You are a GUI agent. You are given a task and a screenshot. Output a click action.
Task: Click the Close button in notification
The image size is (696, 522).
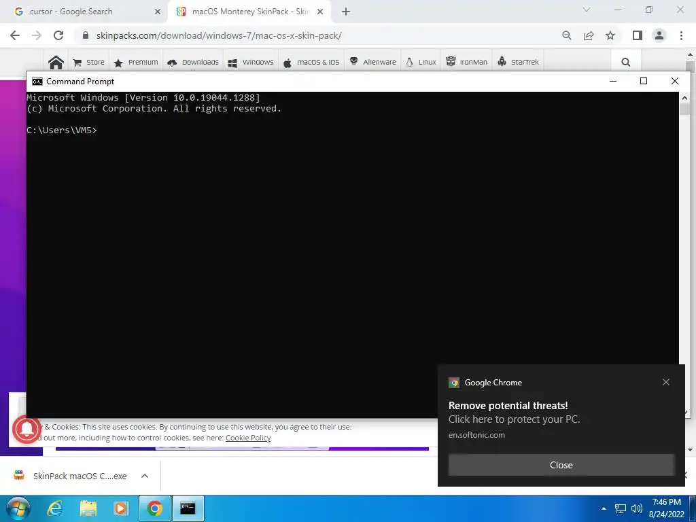pyautogui.click(x=561, y=465)
